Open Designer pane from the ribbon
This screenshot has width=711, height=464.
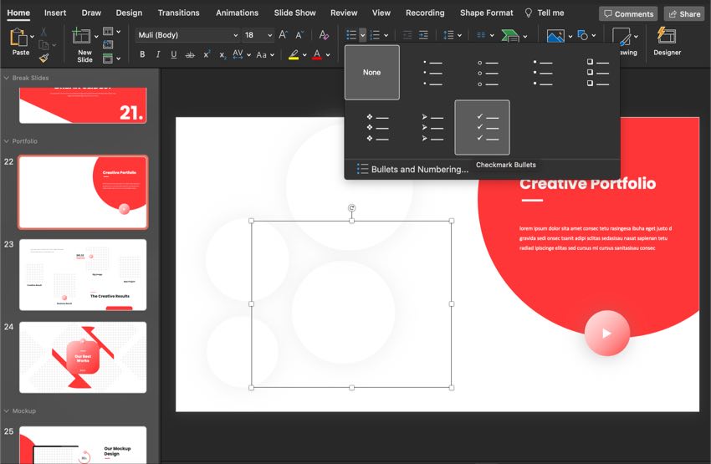click(667, 41)
